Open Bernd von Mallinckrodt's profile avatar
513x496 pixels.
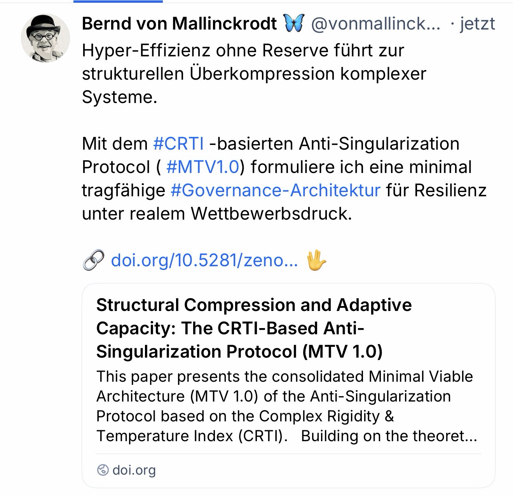pyautogui.click(x=45, y=38)
